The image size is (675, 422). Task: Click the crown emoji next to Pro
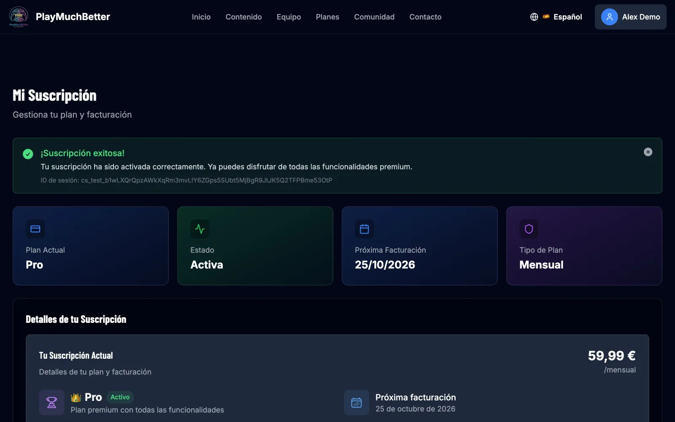pyautogui.click(x=76, y=398)
